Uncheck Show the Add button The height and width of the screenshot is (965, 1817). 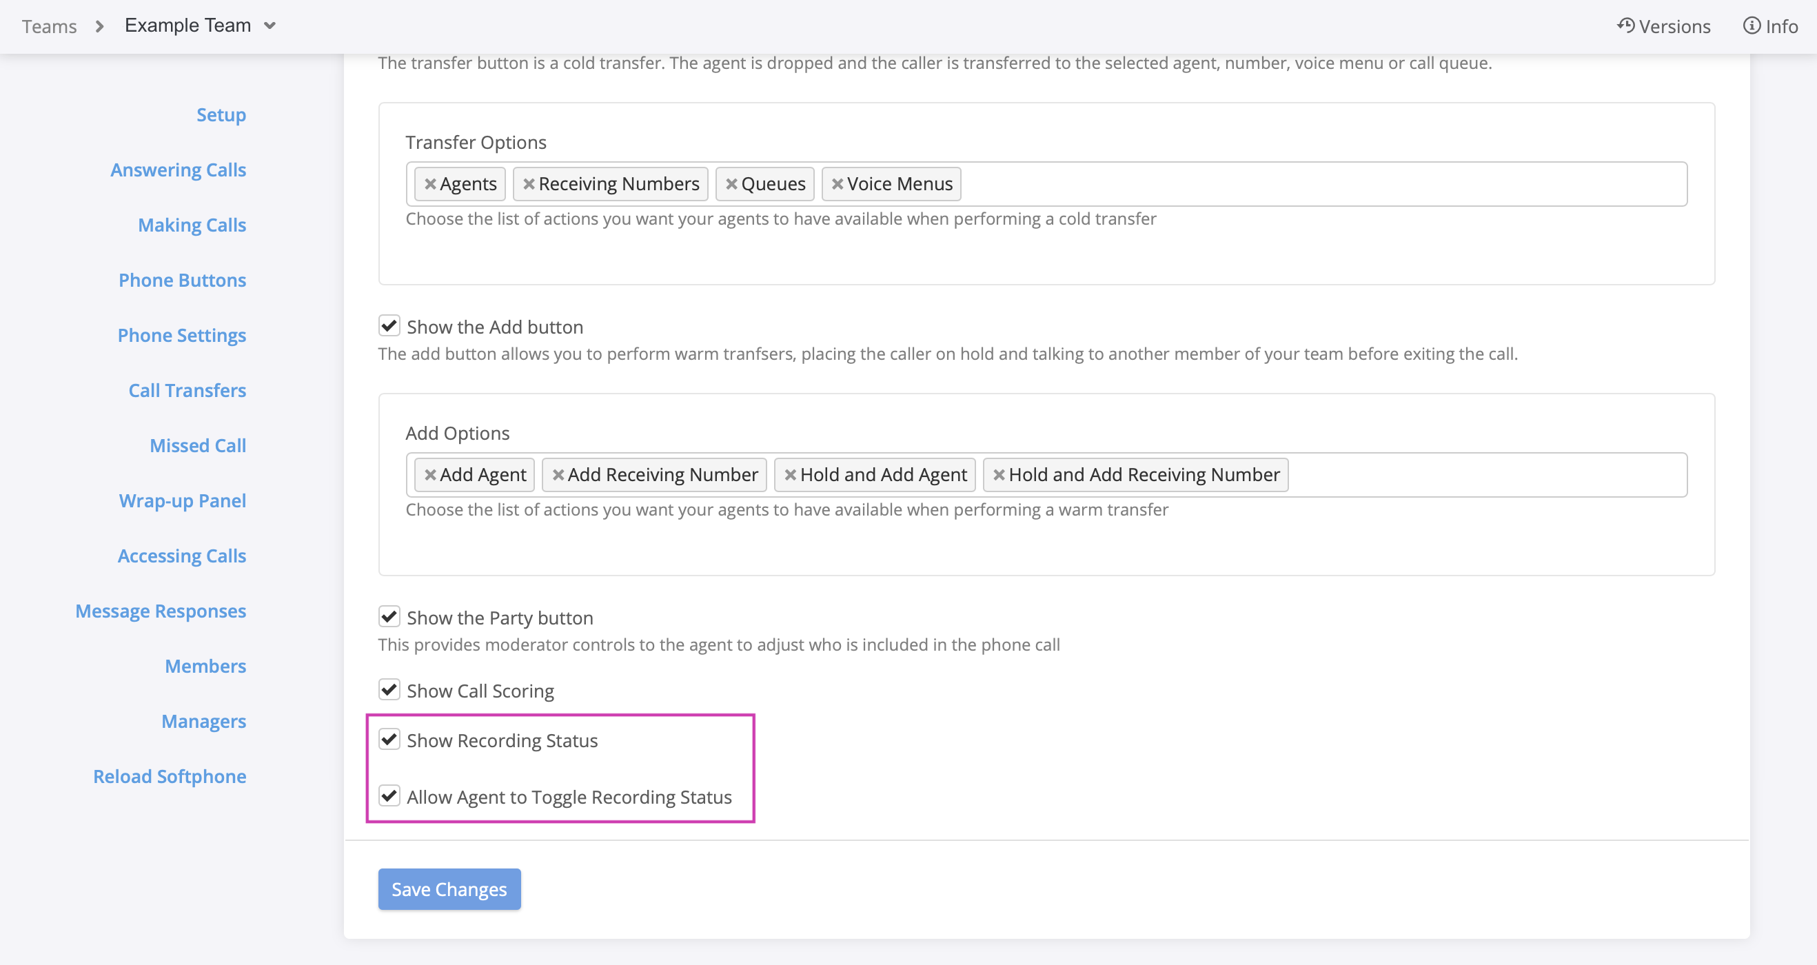389,326
